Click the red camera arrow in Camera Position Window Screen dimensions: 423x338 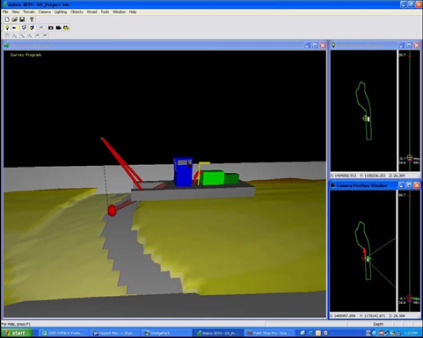pyautogui.click(x=365, y=252)
